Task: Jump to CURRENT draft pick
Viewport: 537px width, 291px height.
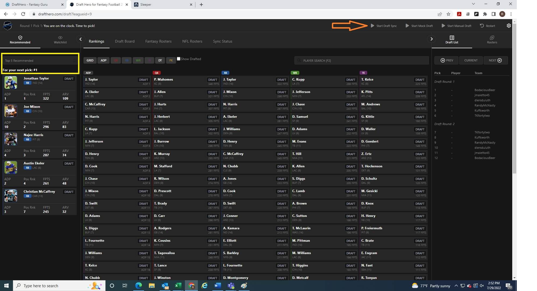Action: pos(471,60)
